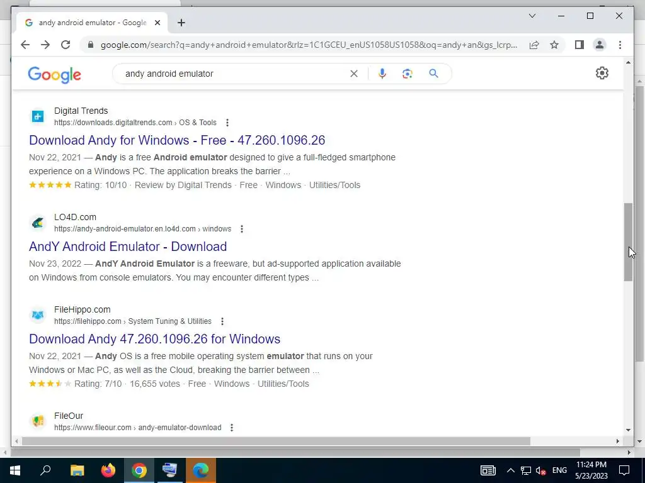Open the computer monitor taskbar app
Image resolution: width=645 pixels, height=483 pixels.
click(x=170, y=470)
